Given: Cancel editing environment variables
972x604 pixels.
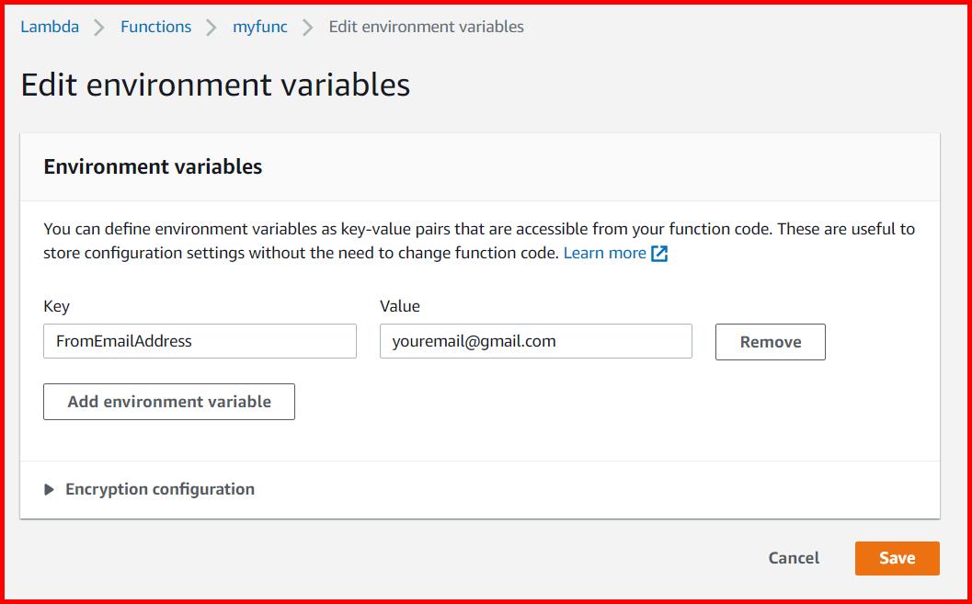Looking at the screenshot, I should pos(793,558).
